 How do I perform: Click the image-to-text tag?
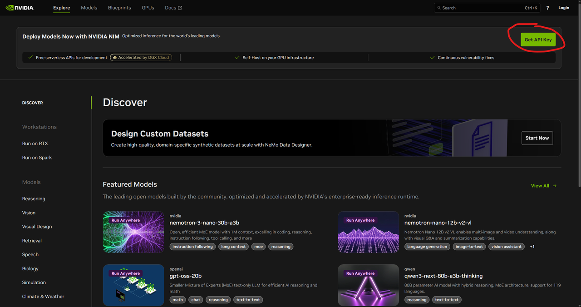[469, 247]
